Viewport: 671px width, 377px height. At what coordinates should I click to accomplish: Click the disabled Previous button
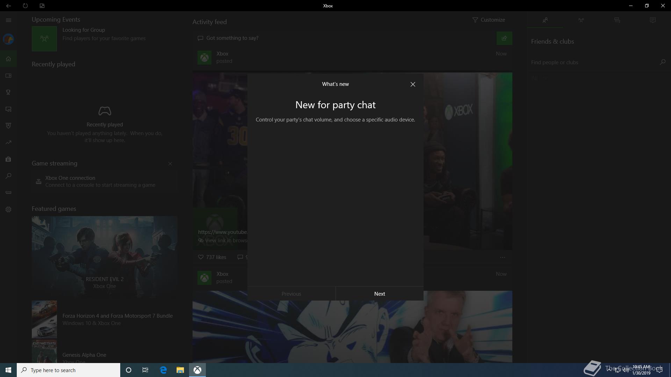point(291,294)
